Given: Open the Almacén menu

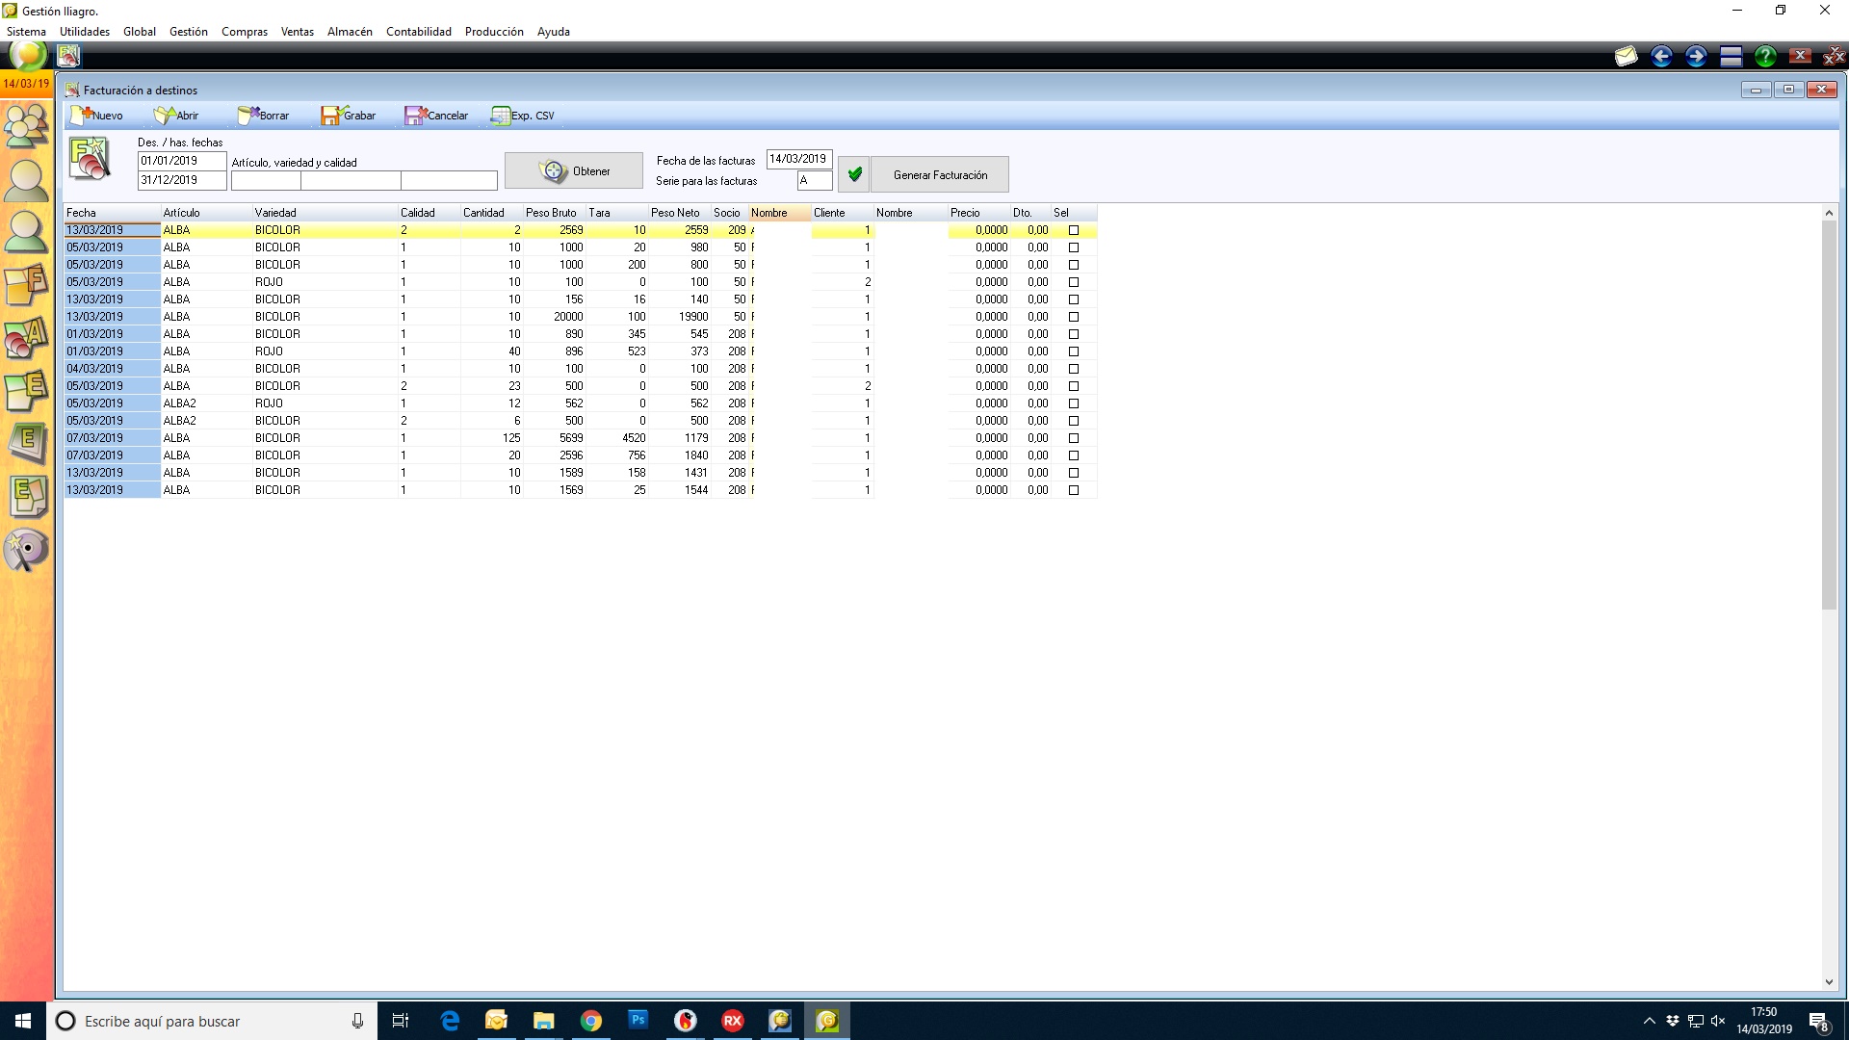Looking at the screenshot, I should (350, 32).
